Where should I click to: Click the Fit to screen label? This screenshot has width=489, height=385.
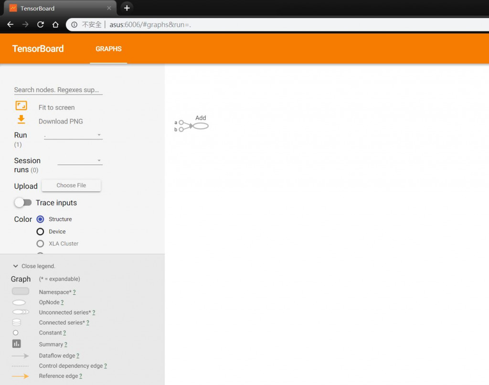56,107
